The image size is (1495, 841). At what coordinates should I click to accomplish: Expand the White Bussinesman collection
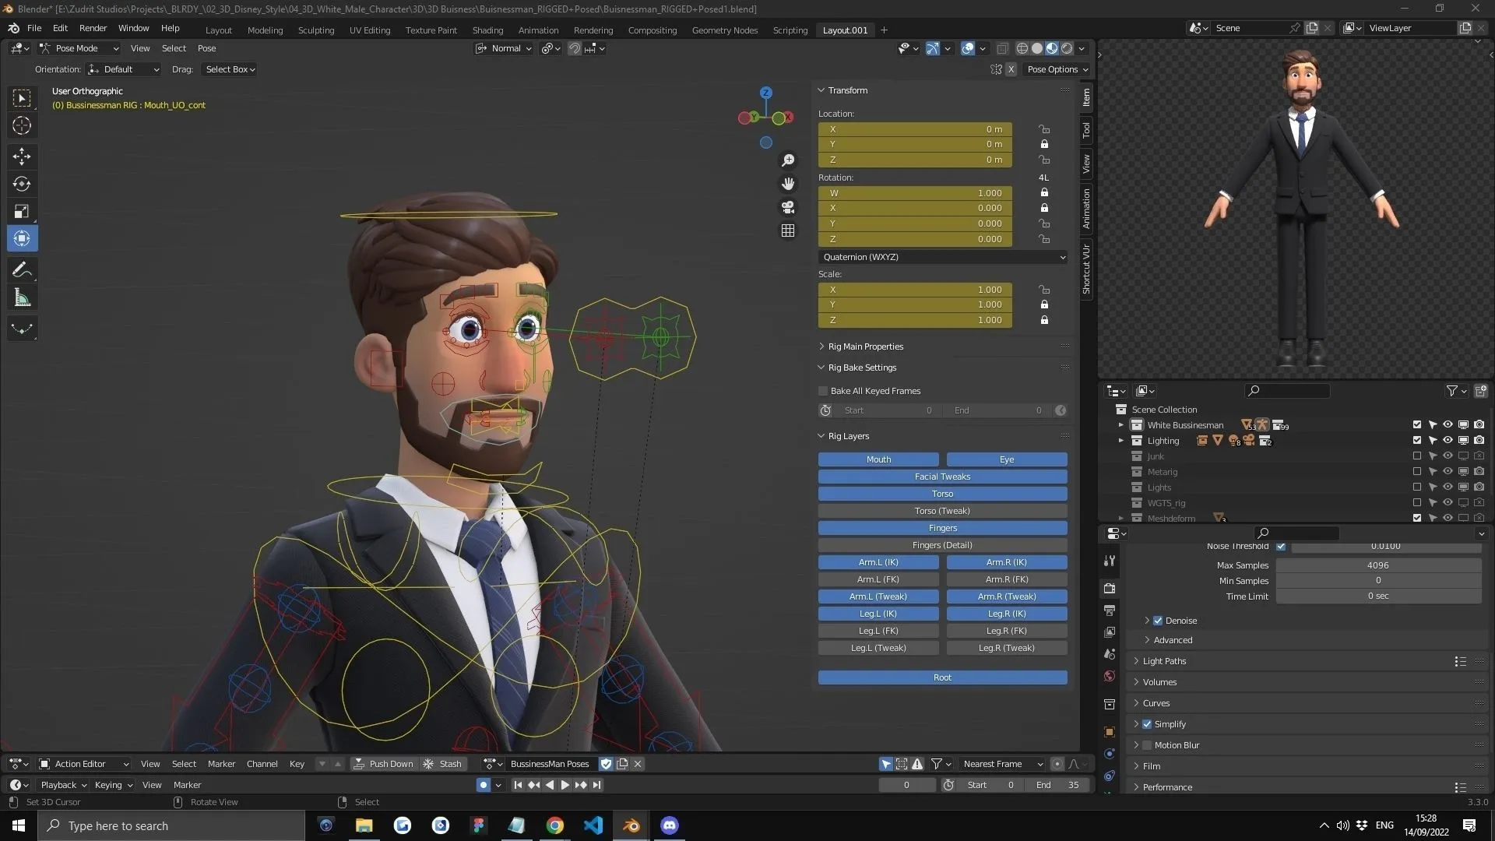[x=1121, y=424]
